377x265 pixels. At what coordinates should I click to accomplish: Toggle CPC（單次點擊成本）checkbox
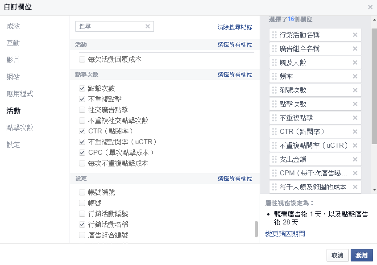pyautogui.click(x=82, y=153)
